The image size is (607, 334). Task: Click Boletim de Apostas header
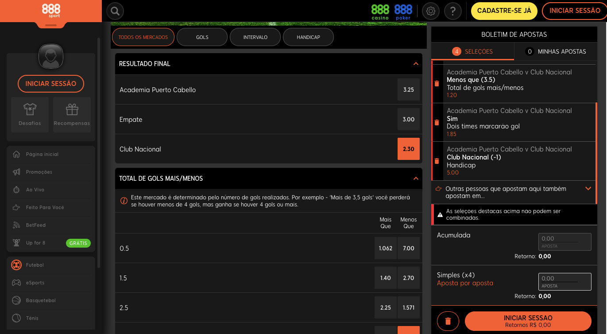click(x=514, y=35)
